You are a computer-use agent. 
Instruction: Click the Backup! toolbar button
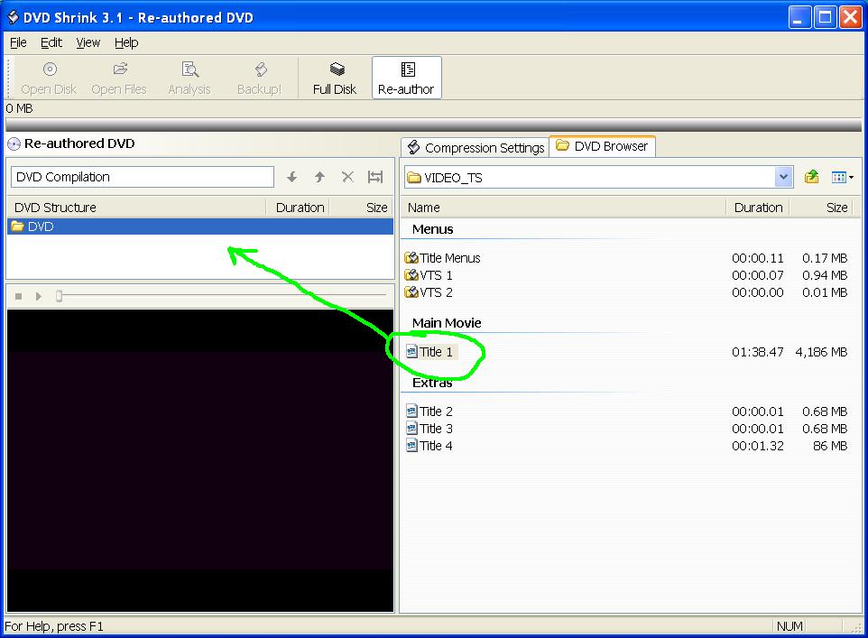point(259,79)
